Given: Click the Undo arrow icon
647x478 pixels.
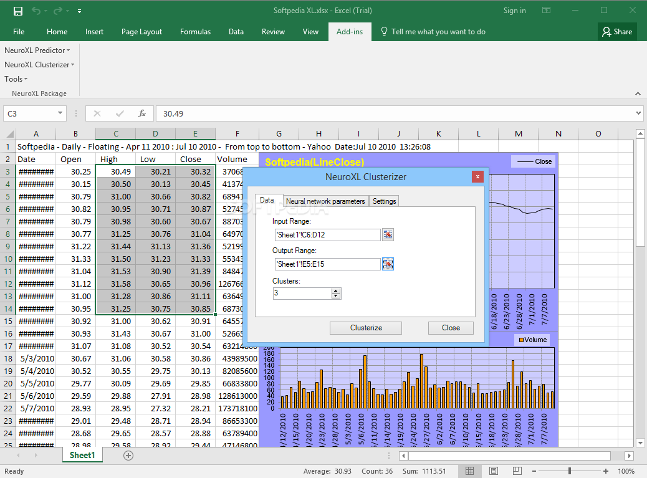Looking at the screenshot, I should click(36, 11).
